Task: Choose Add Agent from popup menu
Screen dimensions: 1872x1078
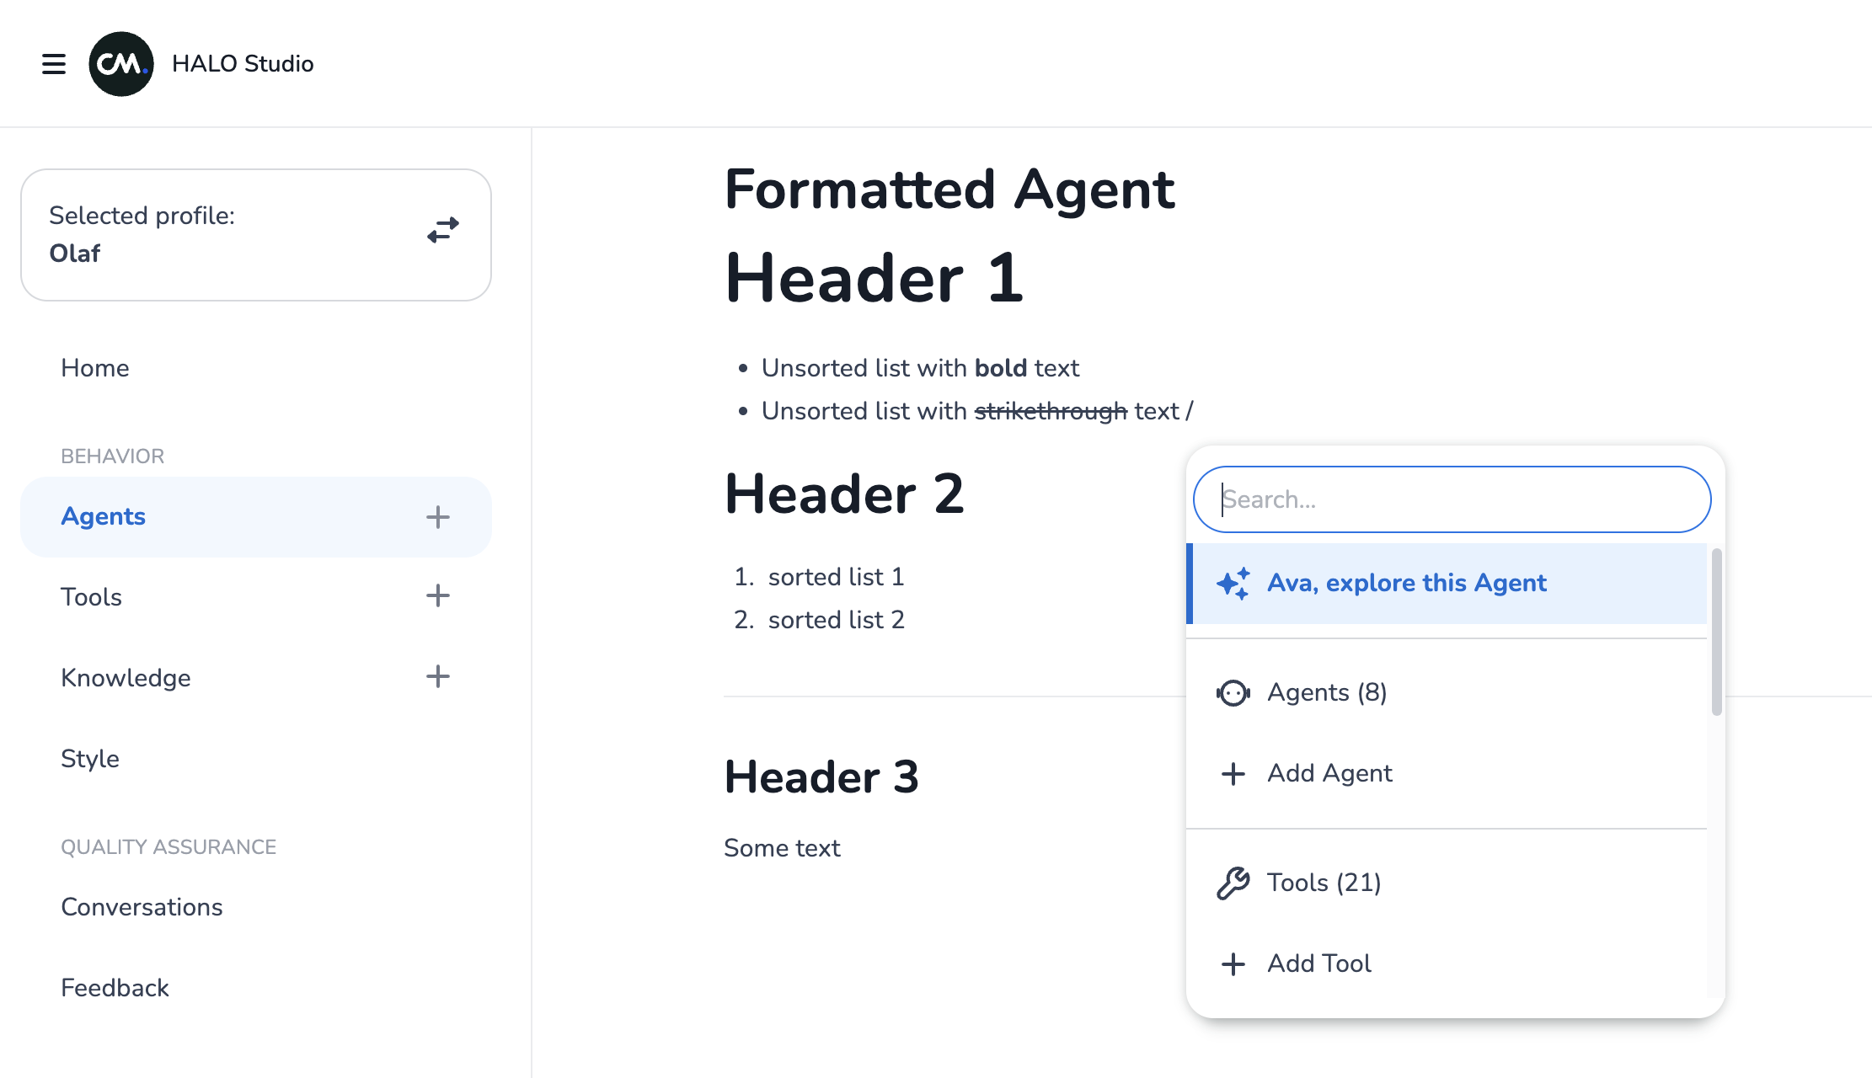Action: click(1329, 773)
